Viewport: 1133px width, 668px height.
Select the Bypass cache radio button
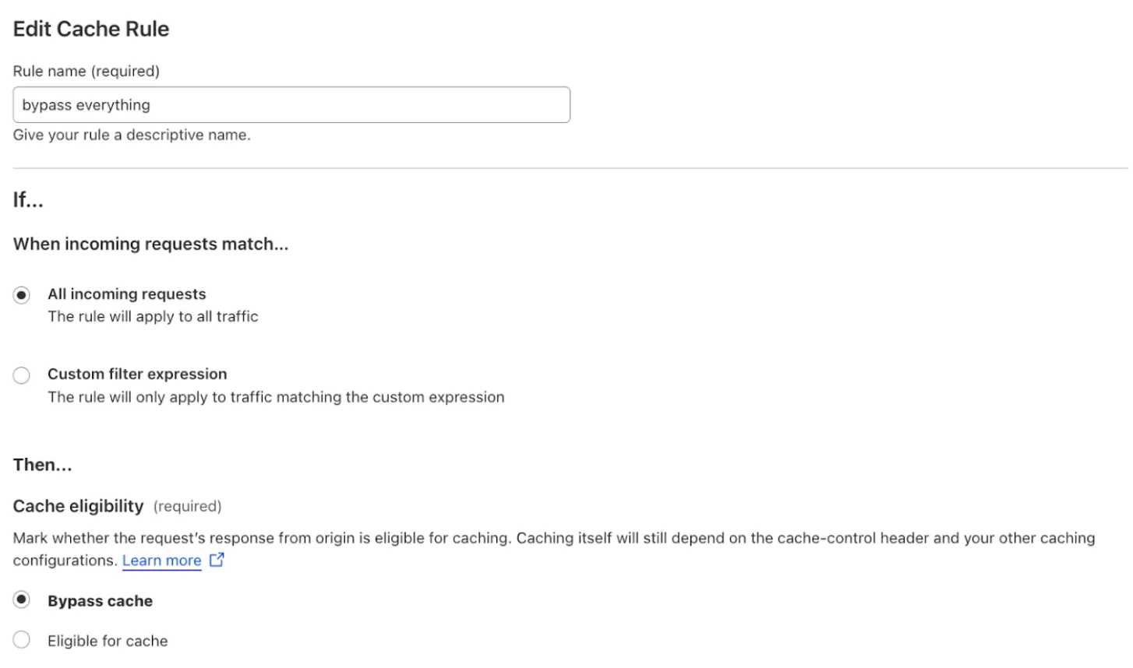(22, 600)
